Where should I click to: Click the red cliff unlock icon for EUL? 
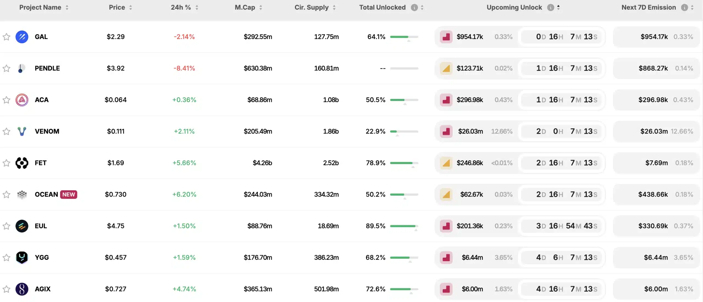[446, 226]
